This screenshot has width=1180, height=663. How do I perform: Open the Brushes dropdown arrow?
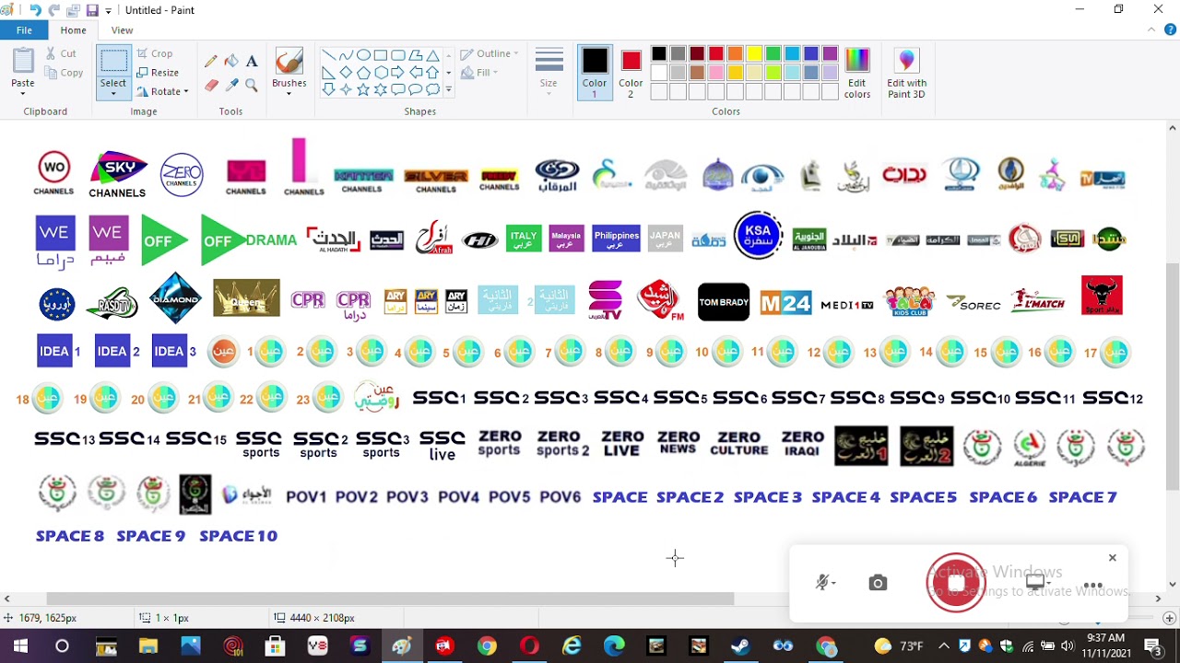pyautogui.click(x=289, y=94)
